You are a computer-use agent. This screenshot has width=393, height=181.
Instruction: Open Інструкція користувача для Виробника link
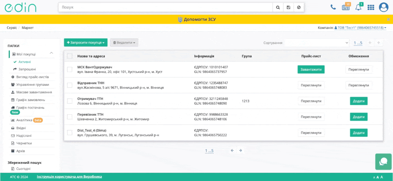point(70,177)
